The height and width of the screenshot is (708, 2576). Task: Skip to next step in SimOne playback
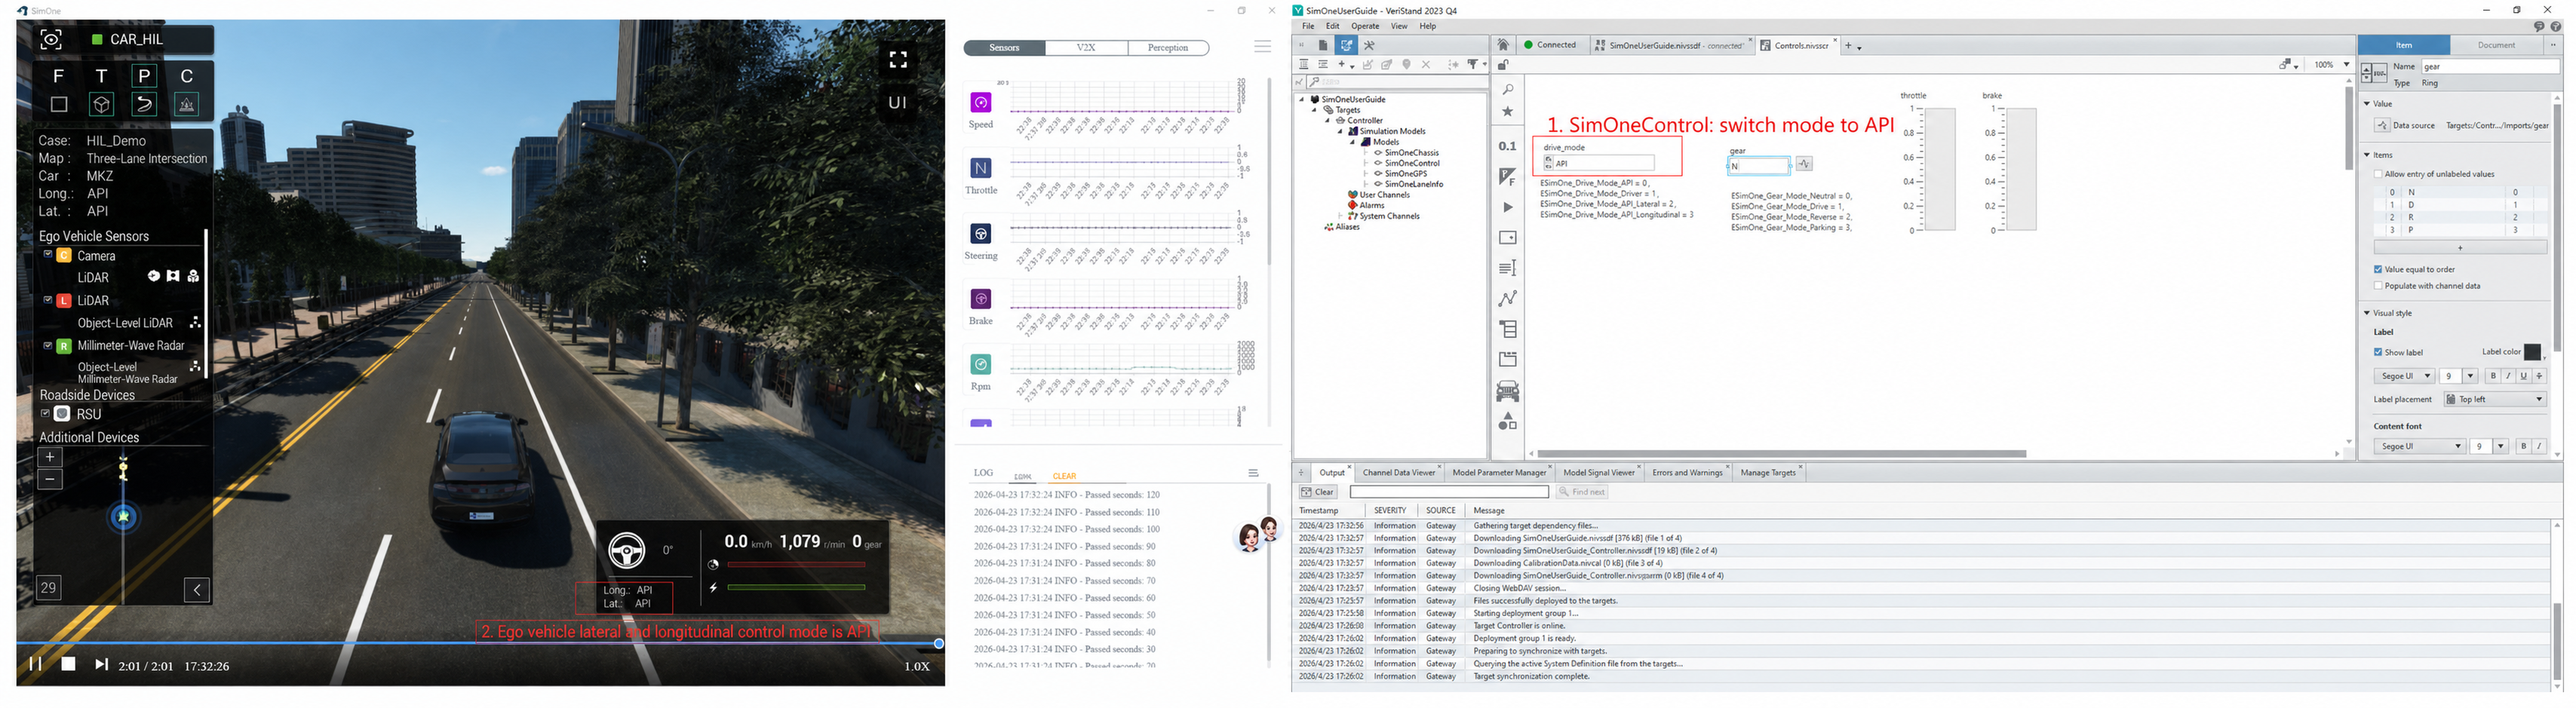coord(101,664)
